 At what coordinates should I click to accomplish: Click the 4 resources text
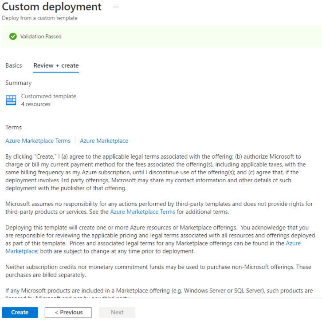click(36, 104)
